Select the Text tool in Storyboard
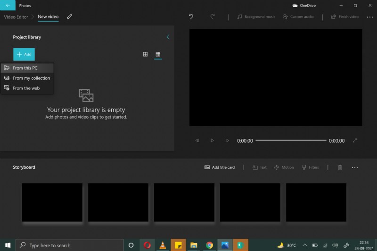The height and width of the screenshot is (251, 377). tap(260, 167)
